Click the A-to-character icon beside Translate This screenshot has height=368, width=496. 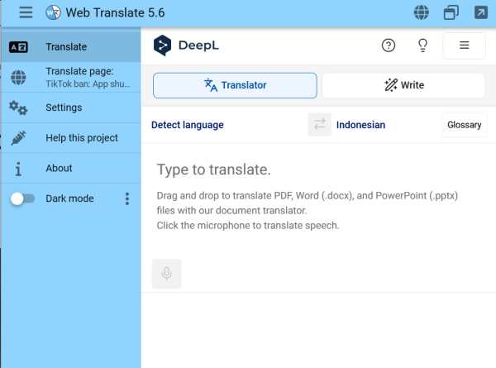[18, 47]
